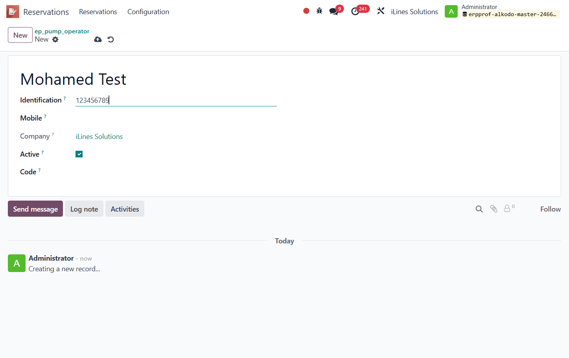Click the empty Mobile field
Viewport: 569px width, 358px height.
pos(176,118)
